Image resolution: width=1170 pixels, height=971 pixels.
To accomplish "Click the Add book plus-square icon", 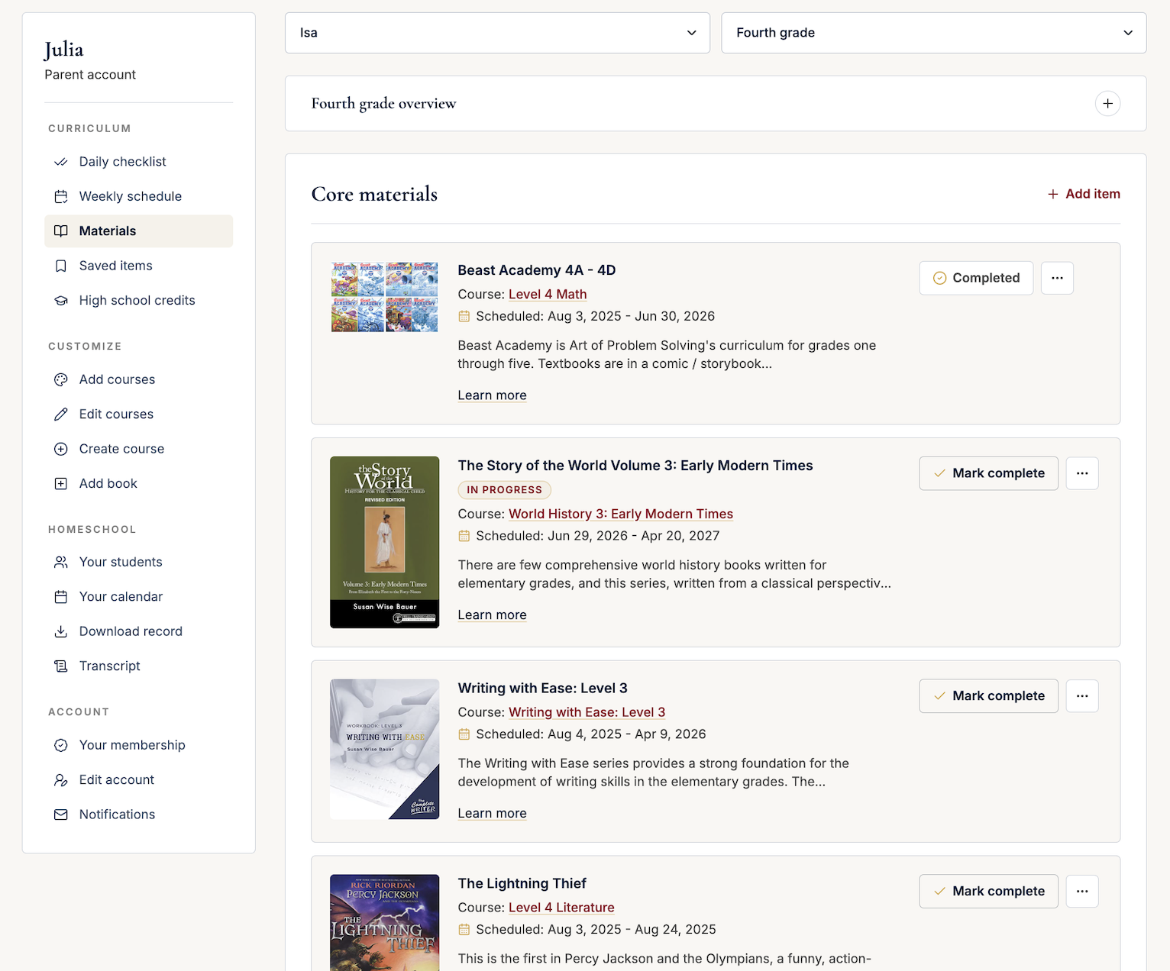I will pos(61,484).
